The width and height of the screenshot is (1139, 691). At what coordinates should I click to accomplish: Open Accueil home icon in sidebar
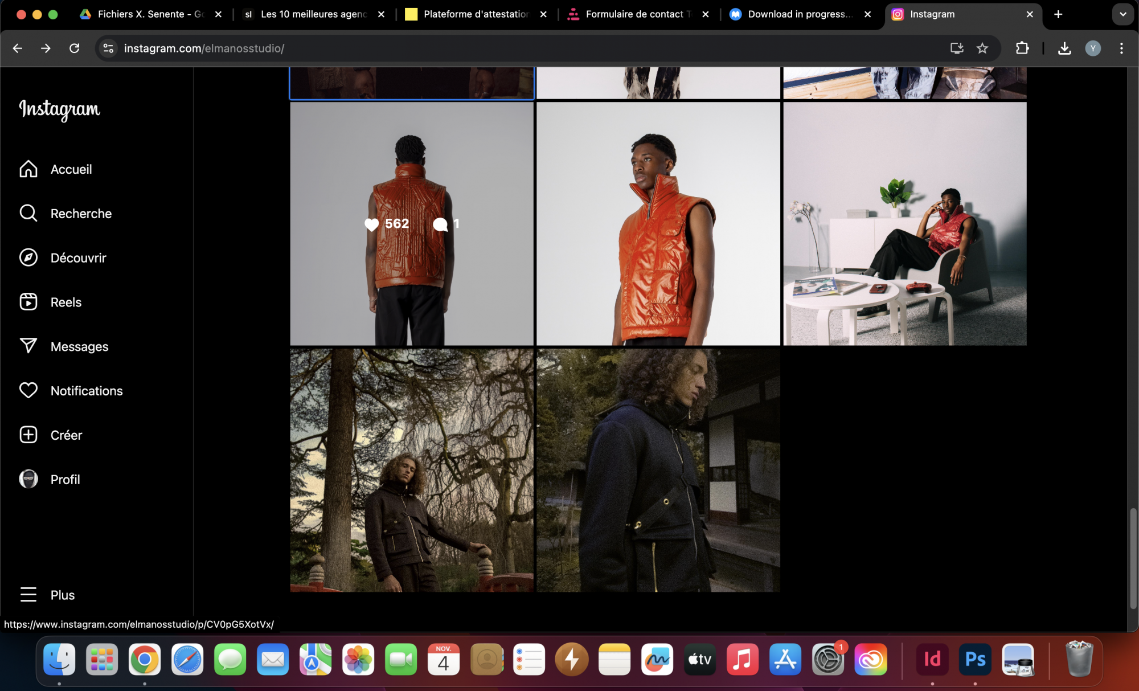click(28, 169)
